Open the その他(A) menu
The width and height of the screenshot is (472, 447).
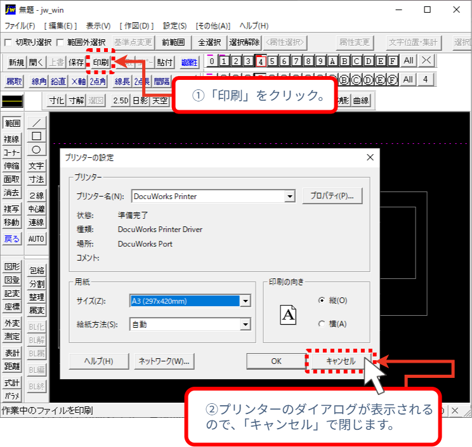tap(213, 26)
